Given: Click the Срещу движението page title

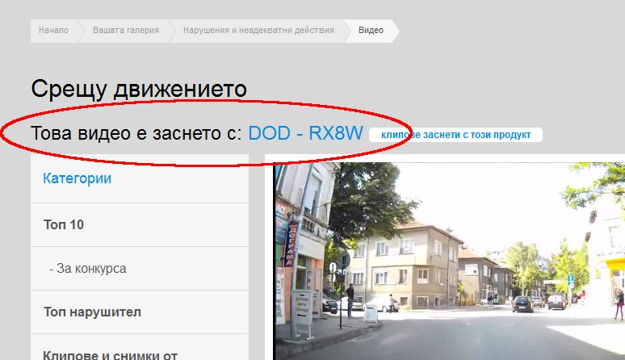Looking at the screenshot, I should coord(139,89).
